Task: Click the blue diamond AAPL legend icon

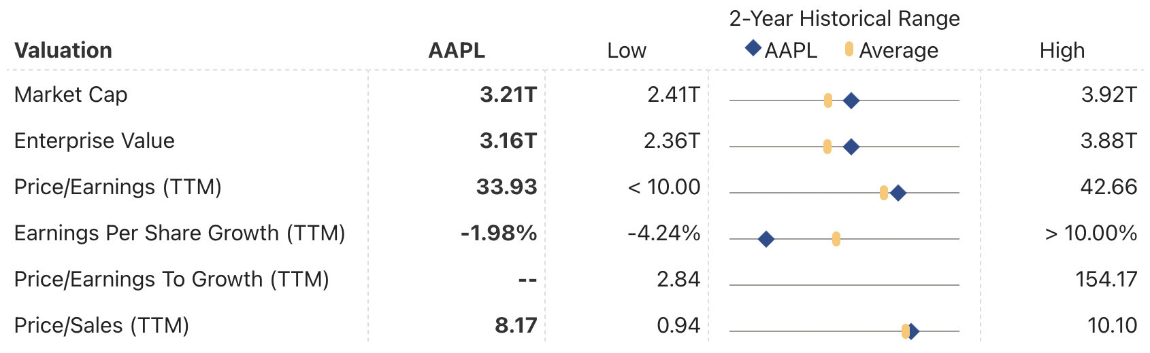Action: (x=753, y=48)
